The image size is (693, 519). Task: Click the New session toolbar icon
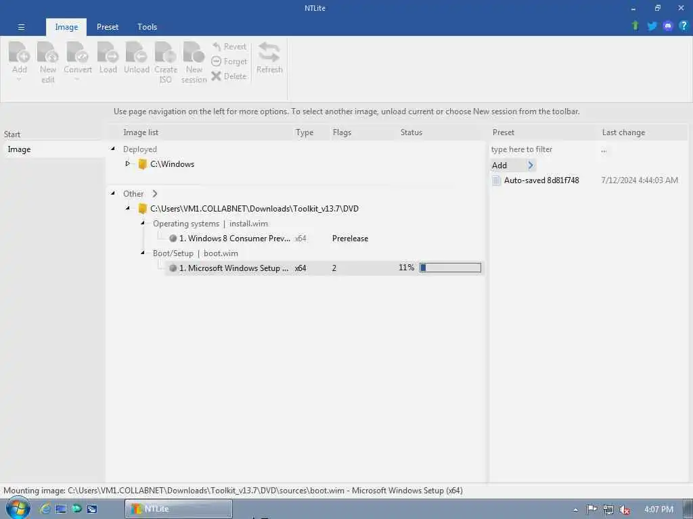[x=194, y=52]
